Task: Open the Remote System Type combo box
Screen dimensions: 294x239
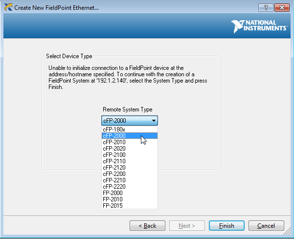Action: [130, 120]
